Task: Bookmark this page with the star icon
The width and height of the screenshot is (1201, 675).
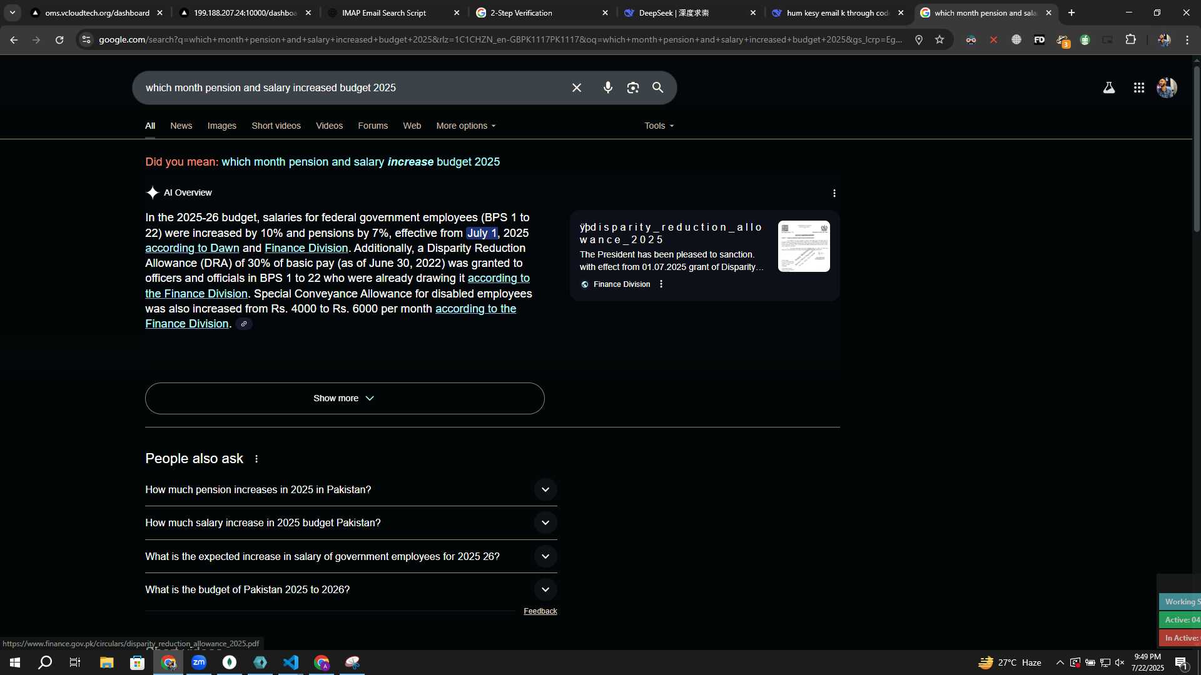Action: coord(939,39)
